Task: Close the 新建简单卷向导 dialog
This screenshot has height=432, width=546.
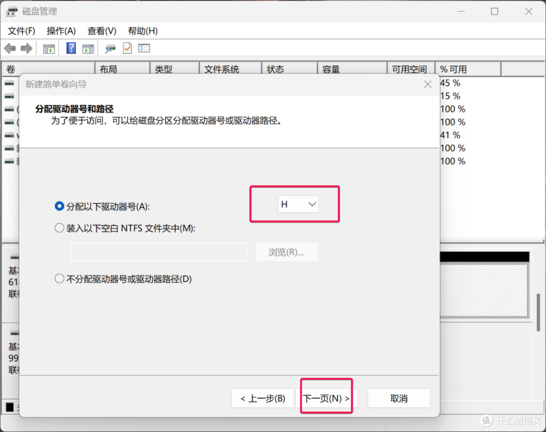Action: [x=428, y=84]
